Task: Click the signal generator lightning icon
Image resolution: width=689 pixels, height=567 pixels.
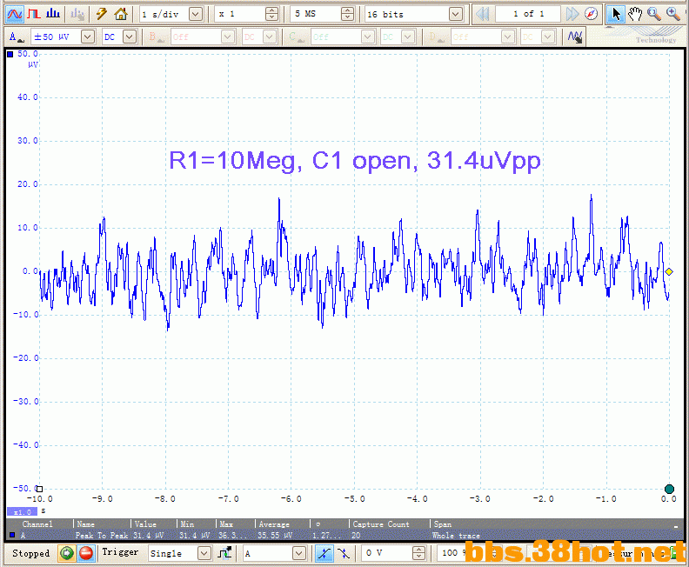Action: point(102,15)
